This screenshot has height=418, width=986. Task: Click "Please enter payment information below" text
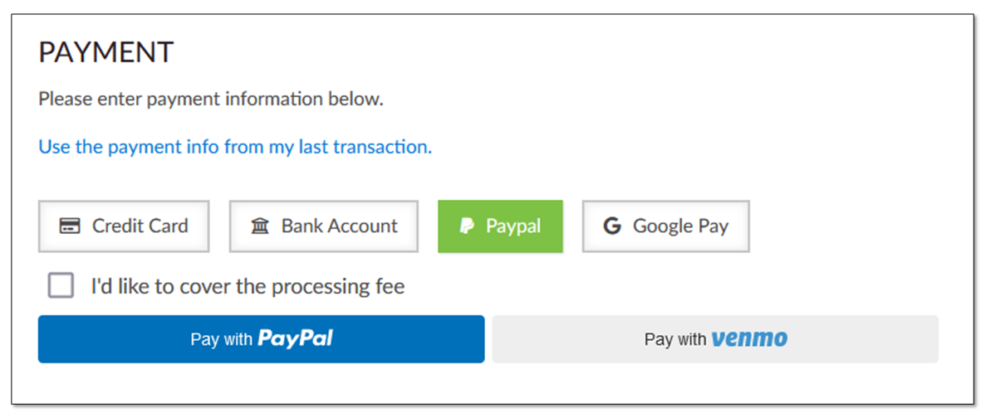coord(211,100)
